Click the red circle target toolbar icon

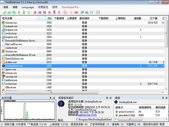coord(65,12)
